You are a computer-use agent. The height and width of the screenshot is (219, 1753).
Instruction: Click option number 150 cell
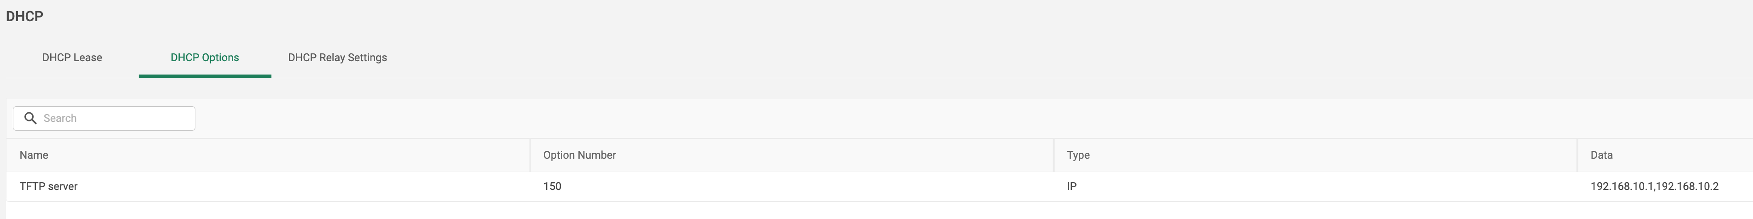[x=552, y=186]
